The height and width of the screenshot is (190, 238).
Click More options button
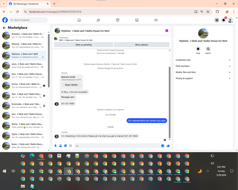(141, 45)
